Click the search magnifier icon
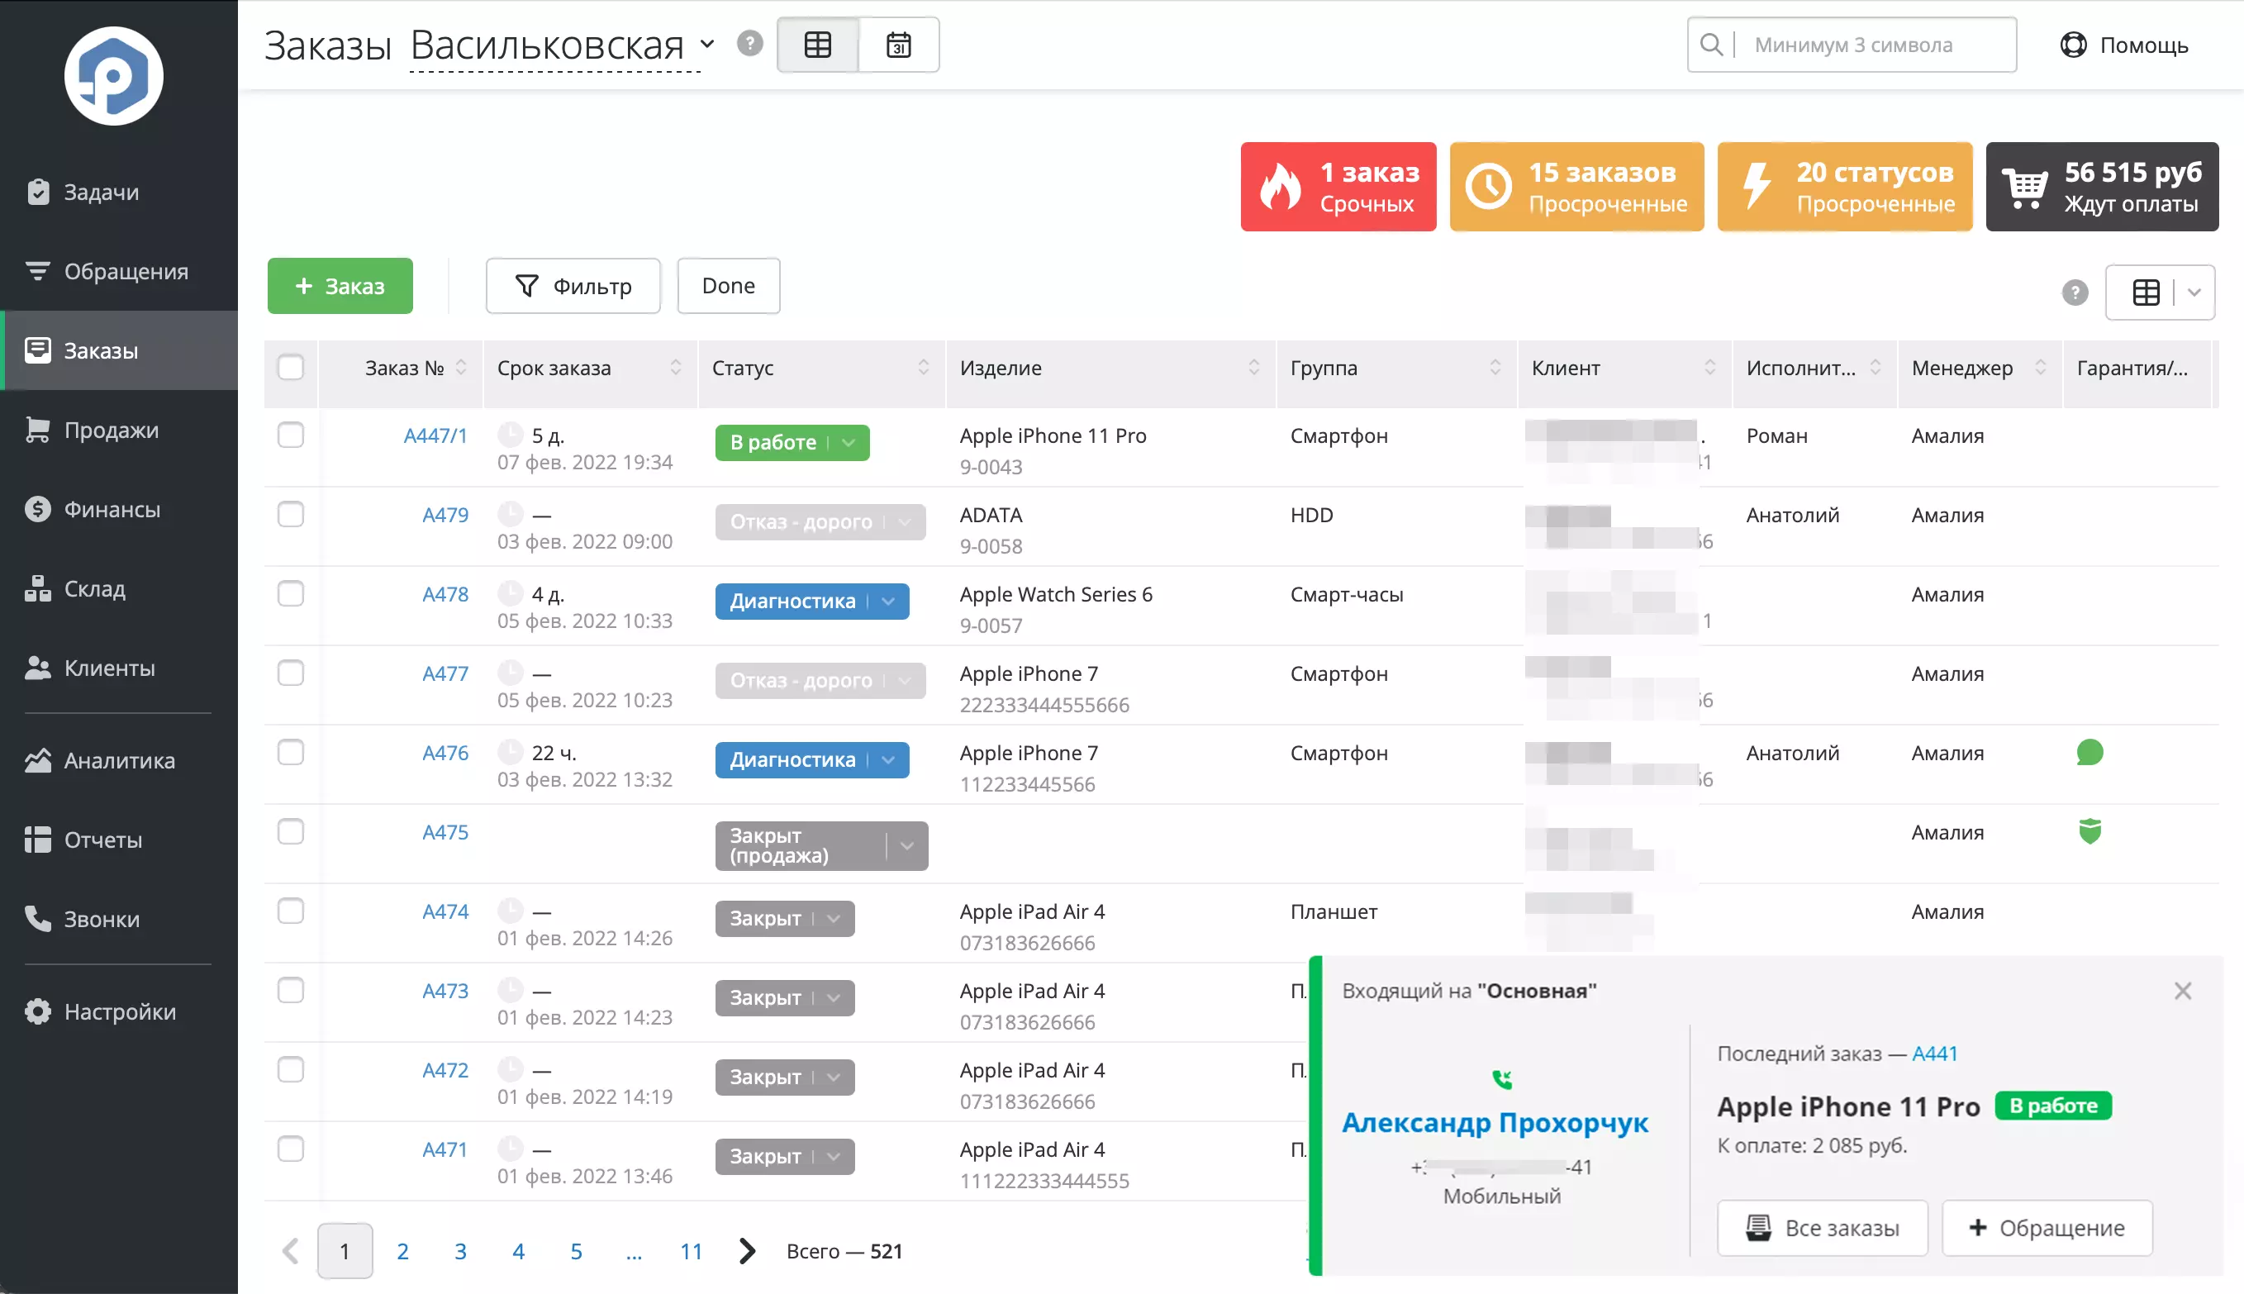Screen dimensions: 2244x1294 (1711, 45)
